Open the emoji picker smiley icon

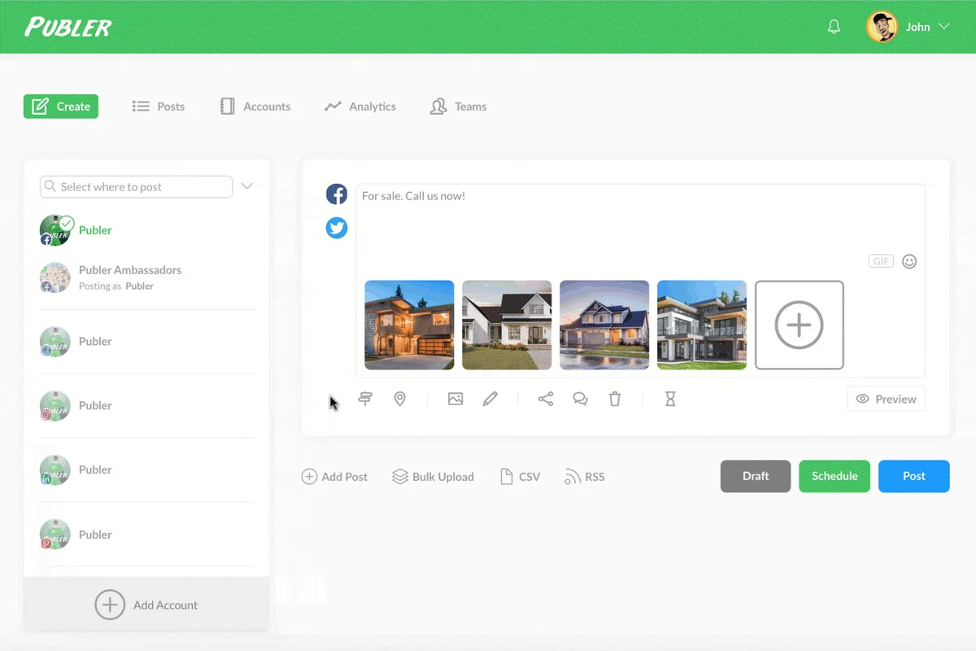(x=909, y=261)
